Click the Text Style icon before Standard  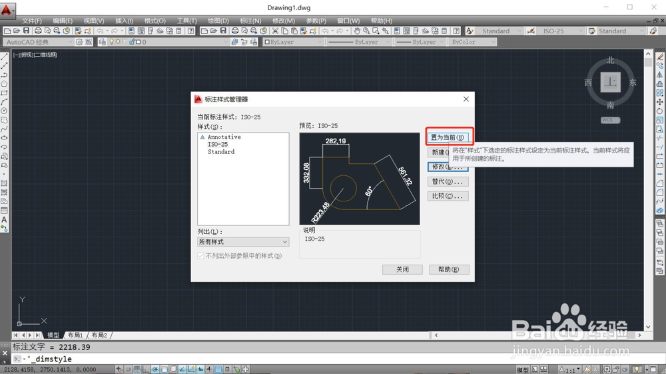(470, 31)
